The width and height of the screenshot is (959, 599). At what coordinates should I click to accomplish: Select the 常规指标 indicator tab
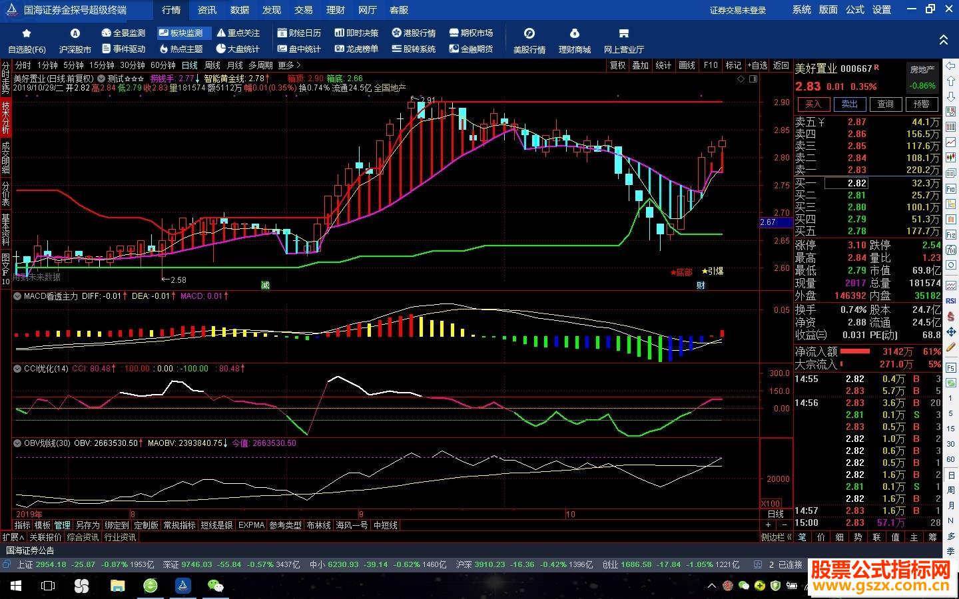point(180,525)
